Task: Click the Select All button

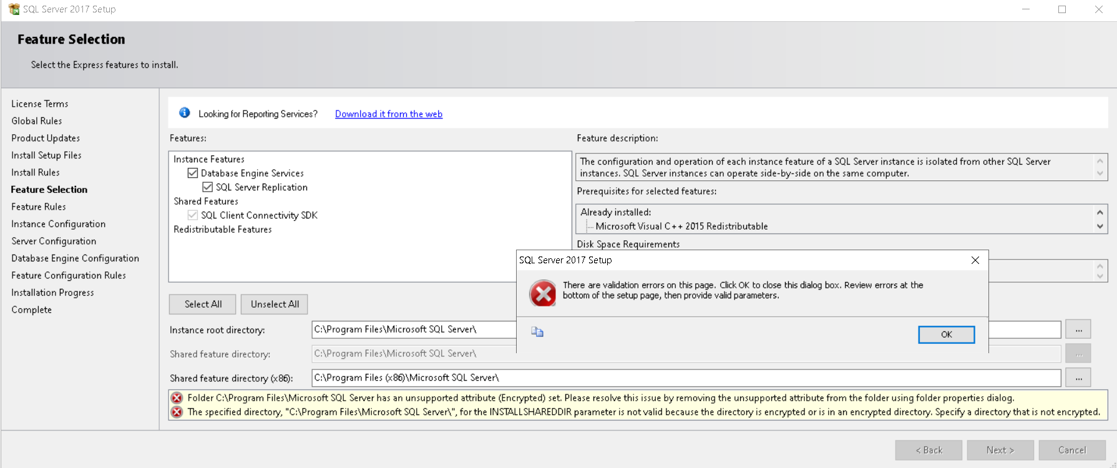Action: 203,305
